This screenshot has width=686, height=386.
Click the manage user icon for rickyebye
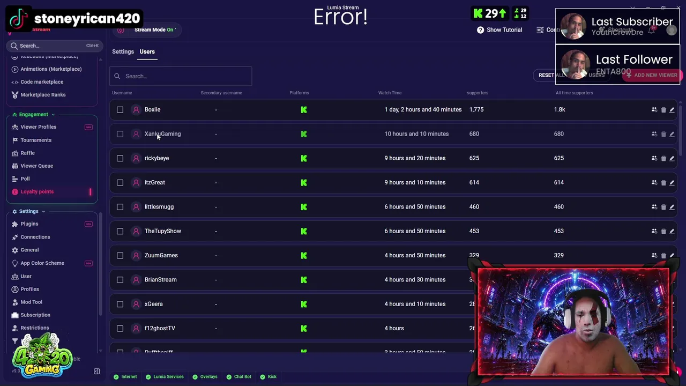tap(654, 158)
